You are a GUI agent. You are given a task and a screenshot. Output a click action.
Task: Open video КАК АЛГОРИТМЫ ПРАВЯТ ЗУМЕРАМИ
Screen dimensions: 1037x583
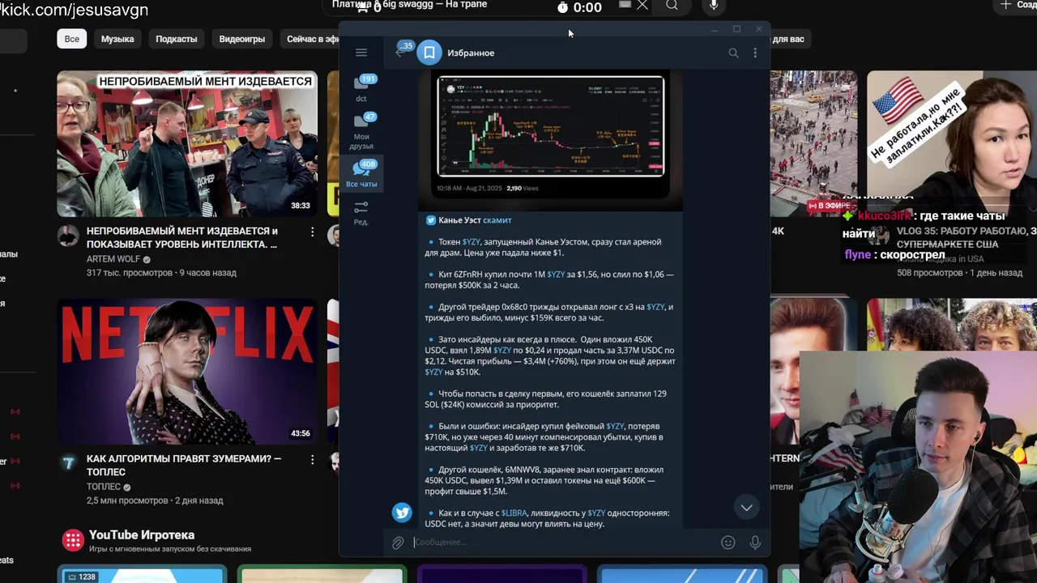coord(184,465)
